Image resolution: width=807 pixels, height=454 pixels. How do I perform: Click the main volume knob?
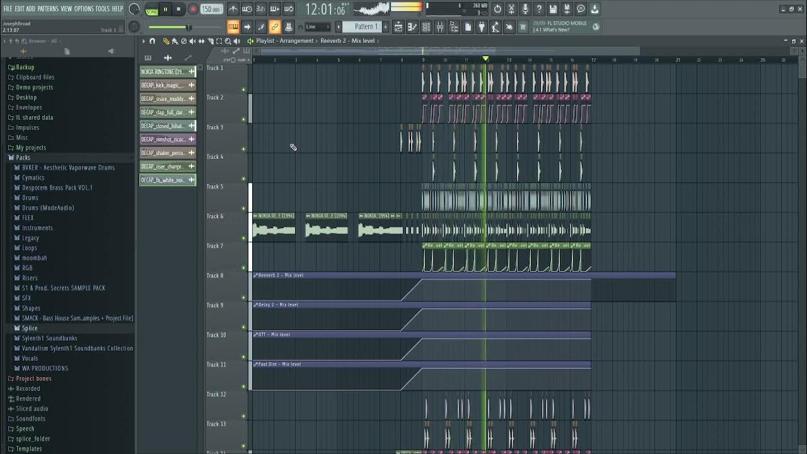pyautogui.click(x=134, y=9)
